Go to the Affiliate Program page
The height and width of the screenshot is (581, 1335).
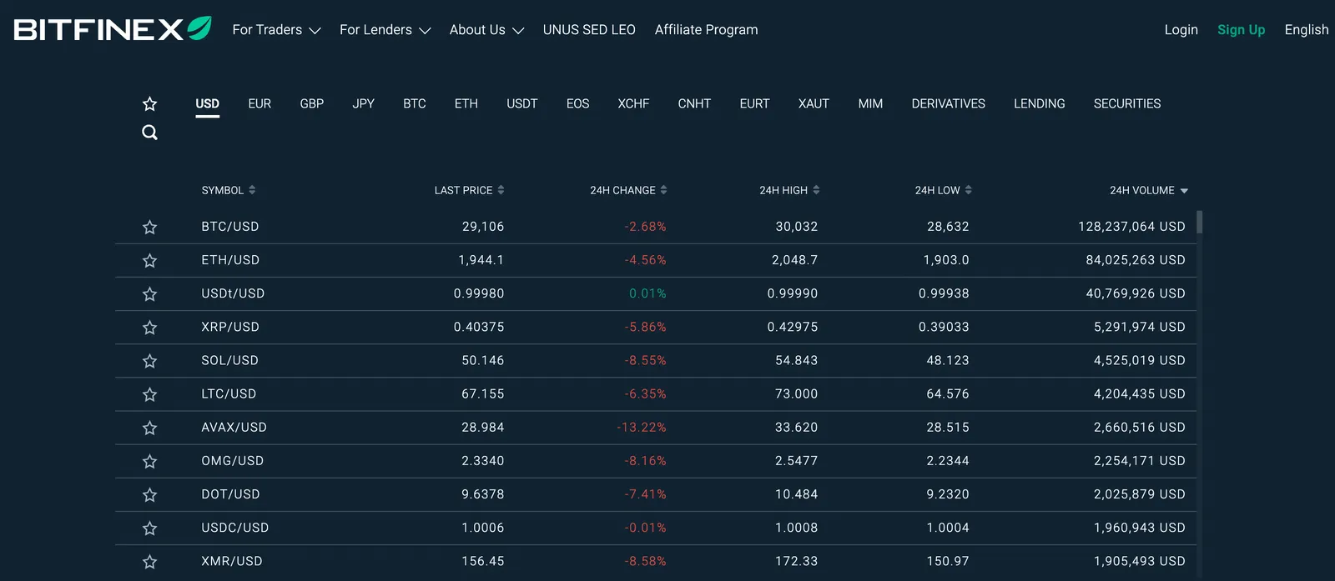(707, 30)
